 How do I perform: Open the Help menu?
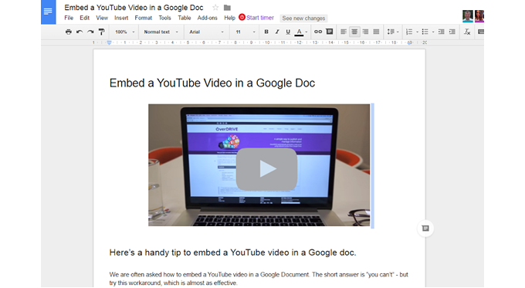pos(230,18)
